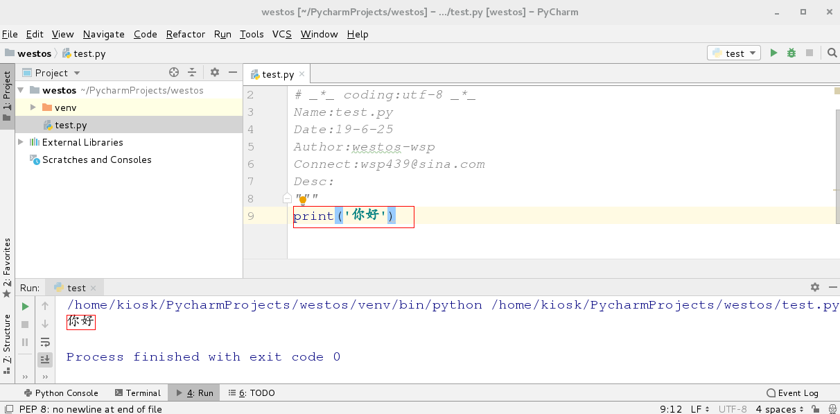The width and height of the screenshot is (840, 414).
Task: Open Project panel gear settings
Action: [x=215, y=72]
